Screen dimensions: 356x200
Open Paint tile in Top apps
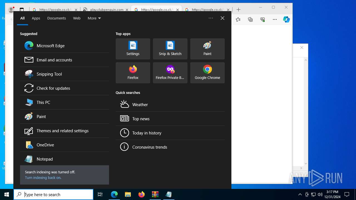(207, 49)
